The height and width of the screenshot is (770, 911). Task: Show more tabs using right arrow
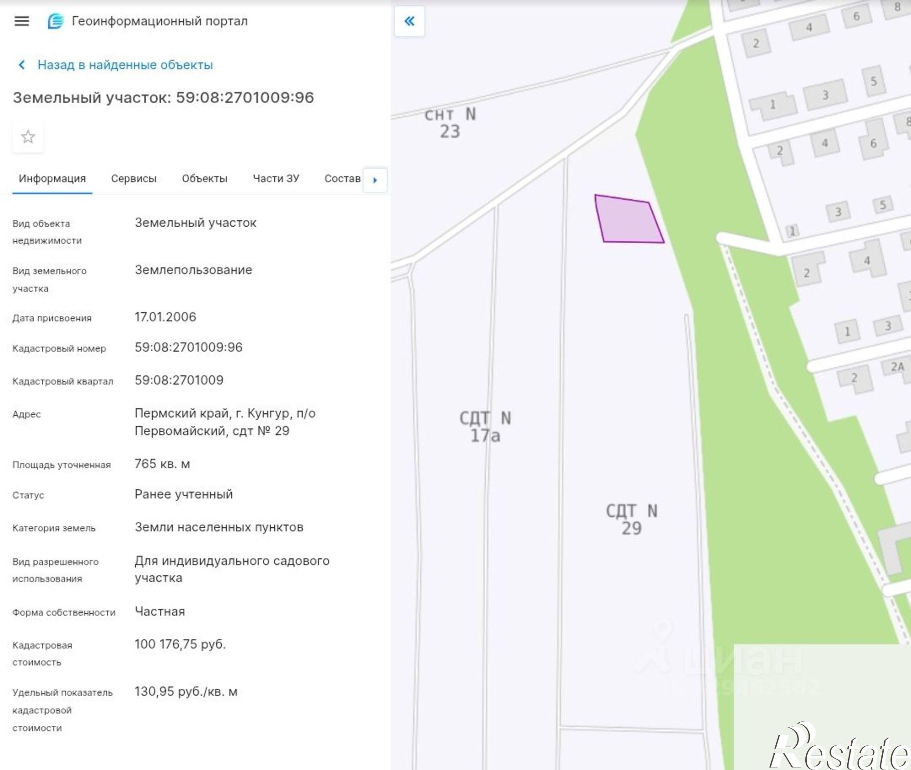click(375, 180)
